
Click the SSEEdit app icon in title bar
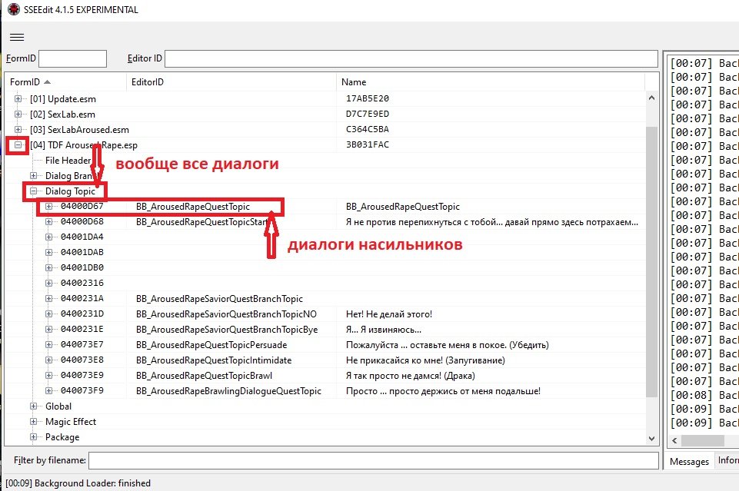tap(12, 9)
